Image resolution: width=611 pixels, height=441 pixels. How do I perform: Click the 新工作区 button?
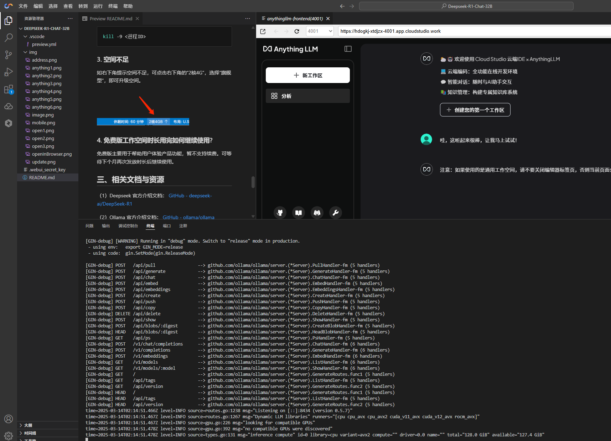tap(308, 75)
